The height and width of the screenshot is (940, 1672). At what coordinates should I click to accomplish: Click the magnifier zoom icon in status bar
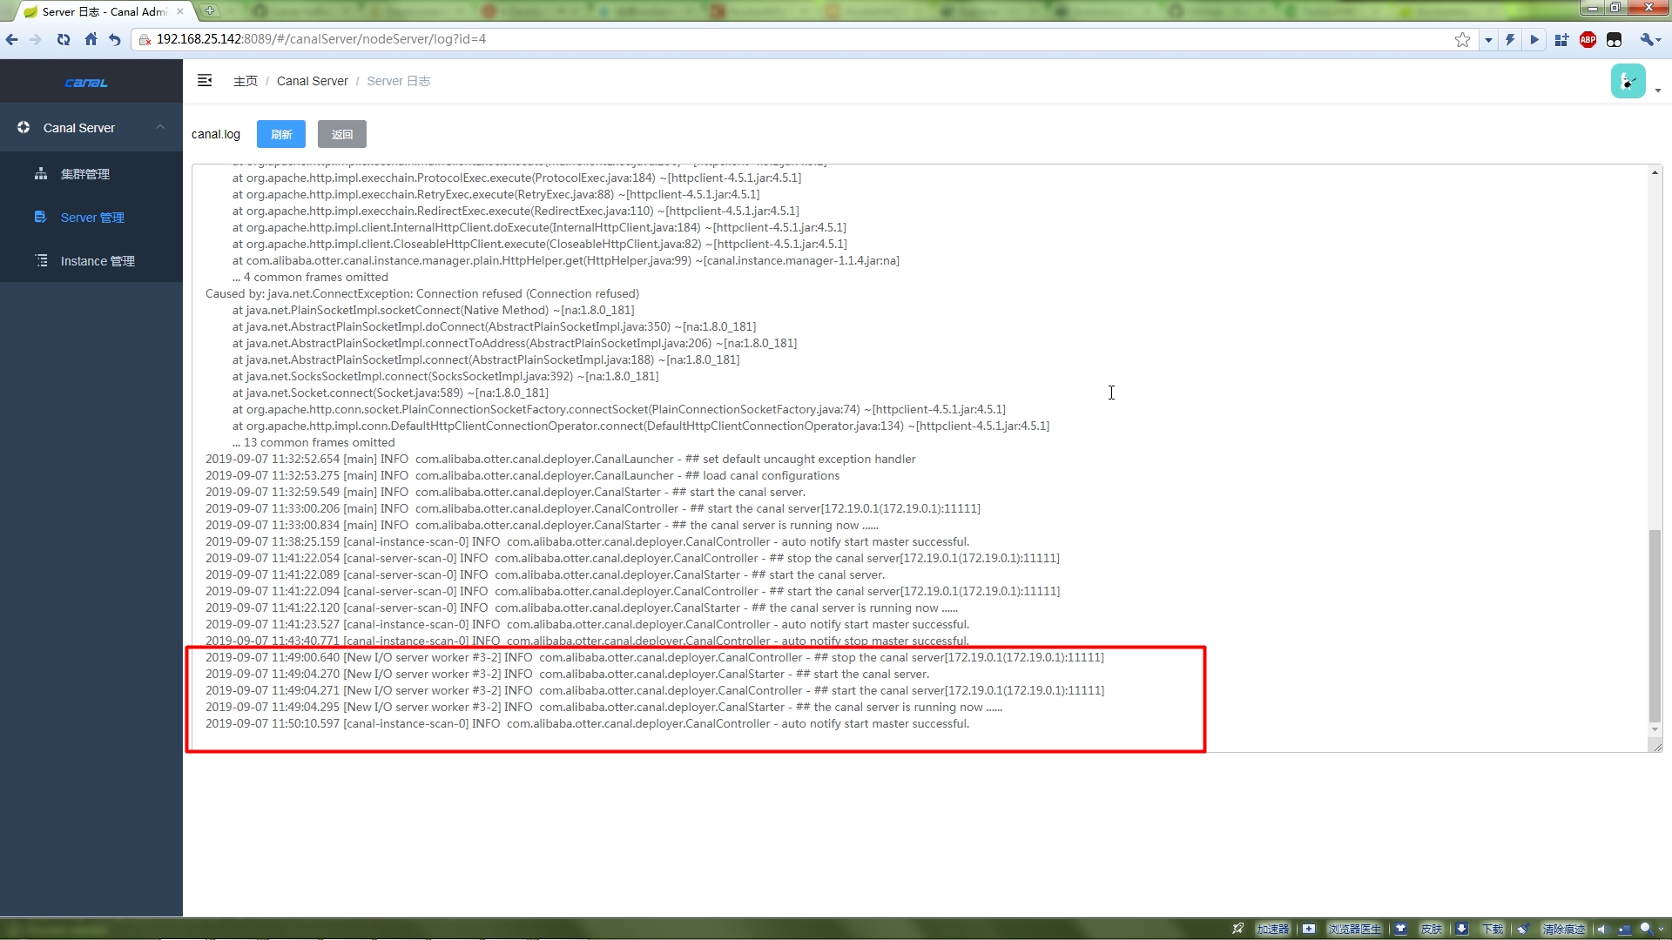[1645, 929]
